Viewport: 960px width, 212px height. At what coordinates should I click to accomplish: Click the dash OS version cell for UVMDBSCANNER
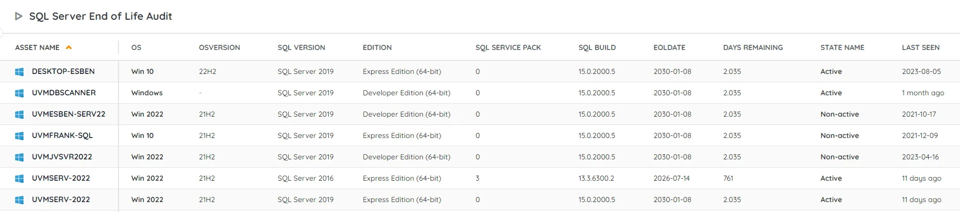(200, 93)
